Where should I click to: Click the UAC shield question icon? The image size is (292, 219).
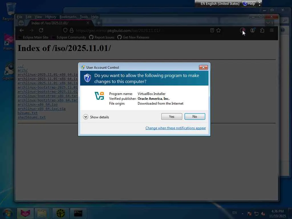87,78
